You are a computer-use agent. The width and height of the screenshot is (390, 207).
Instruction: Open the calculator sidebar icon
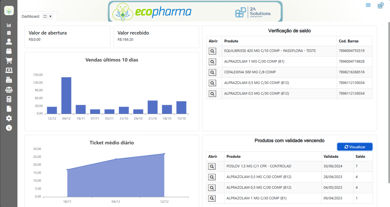[9, 99]
